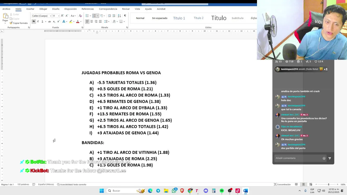Apply Subtítulo style
Image resolution: width=347 pixels, height=195 pixels.
coord(237,18)
